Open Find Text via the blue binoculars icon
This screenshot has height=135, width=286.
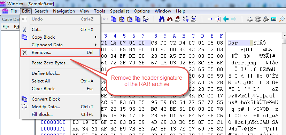[x=162, y=19]
